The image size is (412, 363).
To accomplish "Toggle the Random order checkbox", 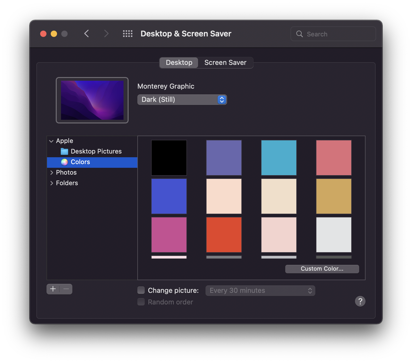I will pos(141,302).
